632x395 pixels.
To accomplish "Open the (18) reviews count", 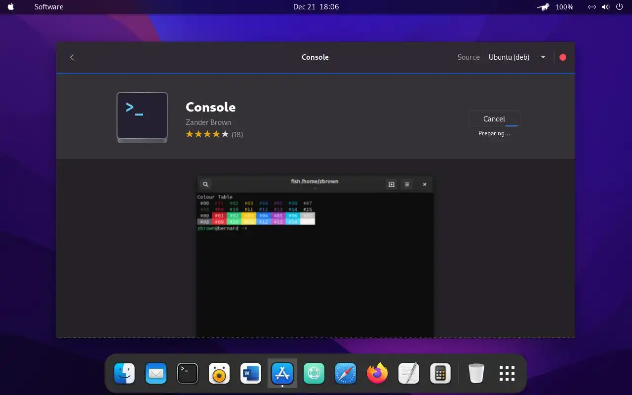I will (x=237, y=134).
